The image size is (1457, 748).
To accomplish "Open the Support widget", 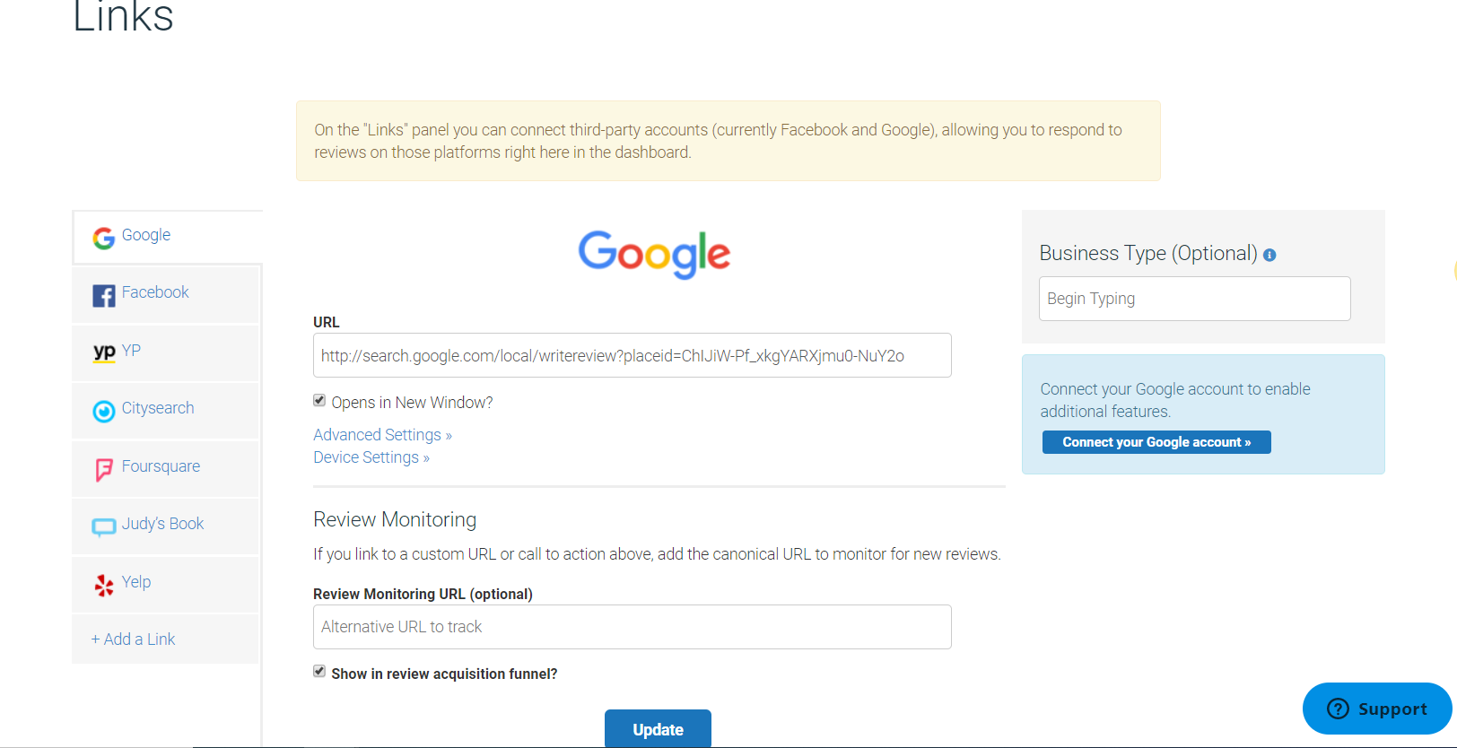I will point(1377,709).
